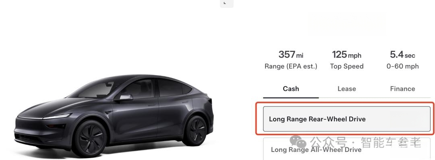The image size is (435, 160).
Task: Click the 125 mph figure
Action: click(x=347, y=55)
